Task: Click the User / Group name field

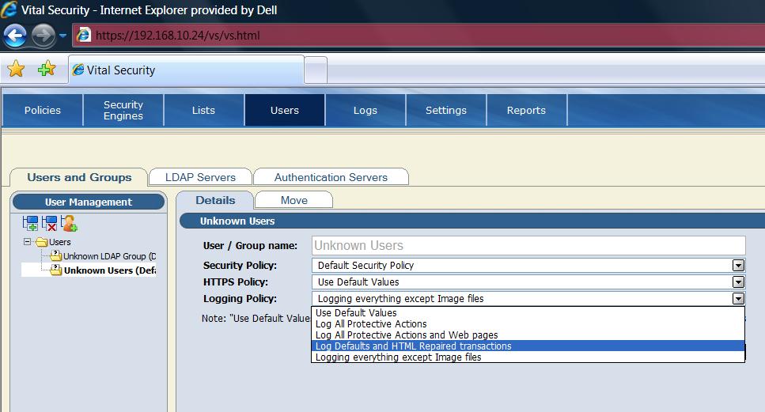Action: pyautogui.click(x=528, y=246)
